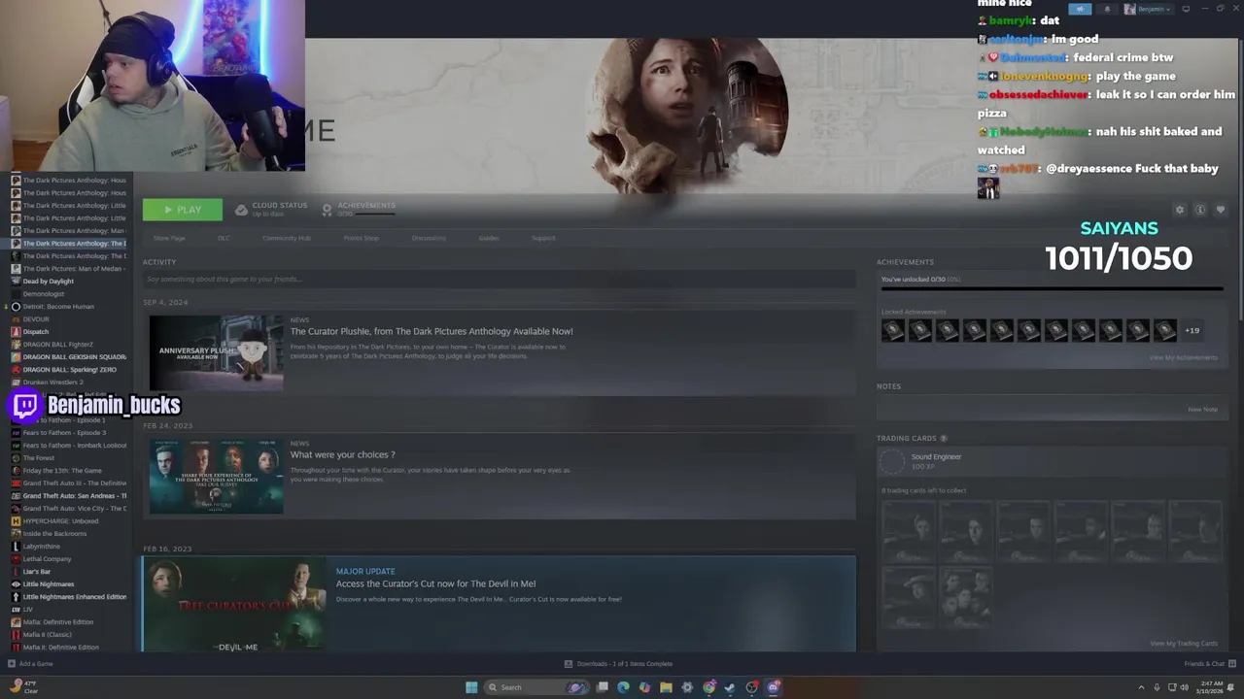Click the Detroit: Become Human circle icon

(x=16, y=307)
